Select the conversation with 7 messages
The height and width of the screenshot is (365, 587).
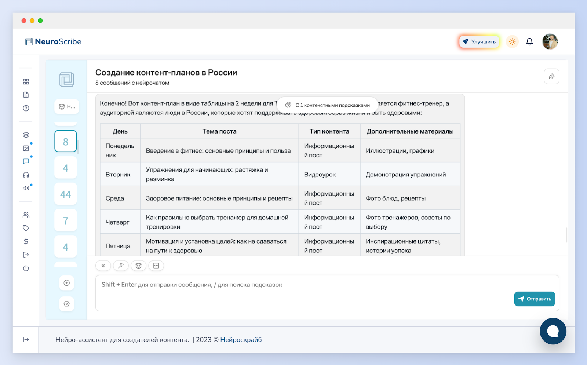click(66, 220)
